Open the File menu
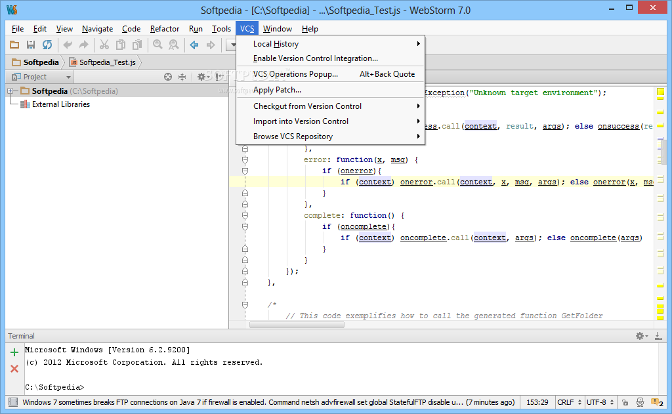The width and height of the screenshot is (672, 414). click(18, 29)
